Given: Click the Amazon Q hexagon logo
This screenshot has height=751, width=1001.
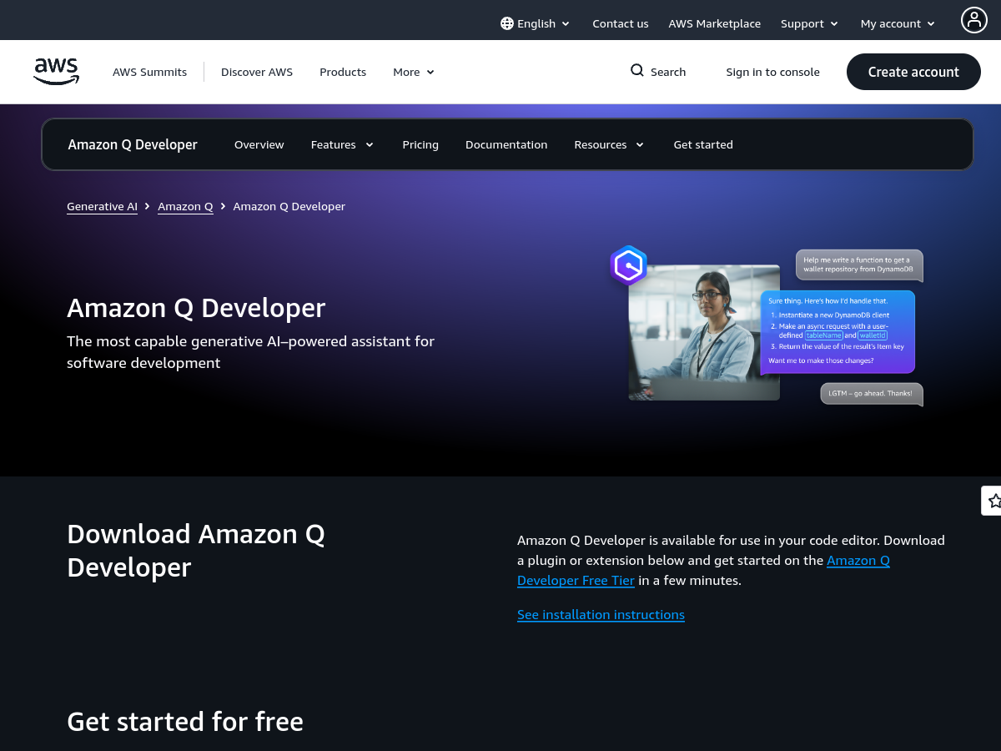Looking at the screenshot, I should (628, 266).
